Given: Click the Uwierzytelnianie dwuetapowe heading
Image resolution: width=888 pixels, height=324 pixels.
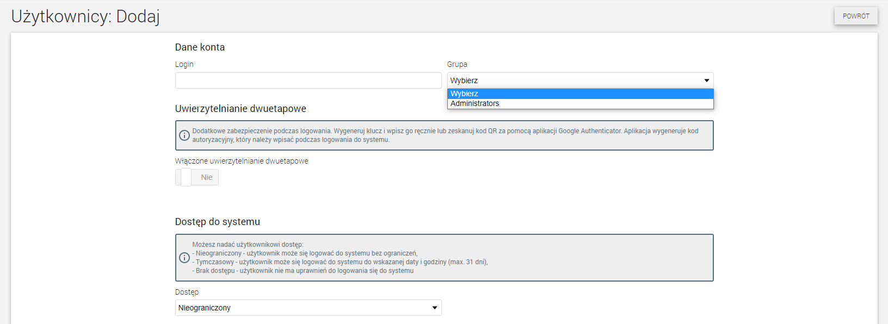Looking at the screenshot, I should pyautogui.click(x=240, y=109).
